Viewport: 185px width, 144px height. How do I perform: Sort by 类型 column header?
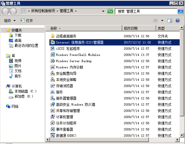(168, 28)
